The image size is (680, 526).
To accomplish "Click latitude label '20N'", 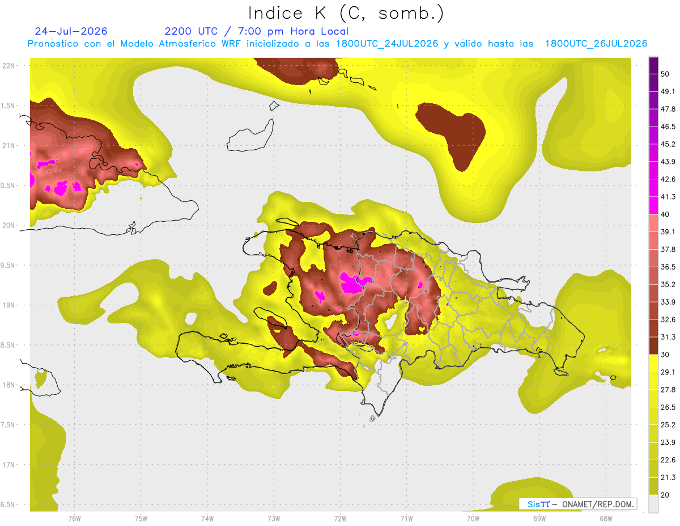I will pos(8,225).
